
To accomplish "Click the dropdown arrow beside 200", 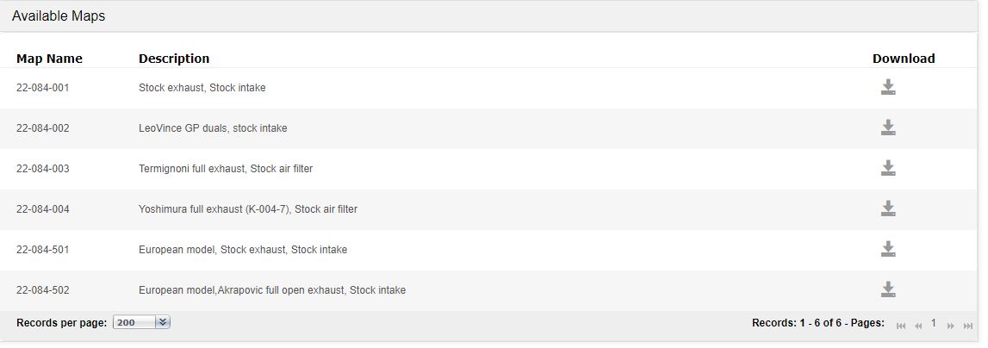I will (x=164, y=323).
